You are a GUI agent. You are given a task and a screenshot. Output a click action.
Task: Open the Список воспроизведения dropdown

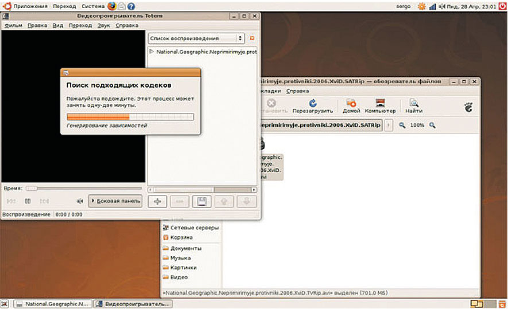pos(196,38)
